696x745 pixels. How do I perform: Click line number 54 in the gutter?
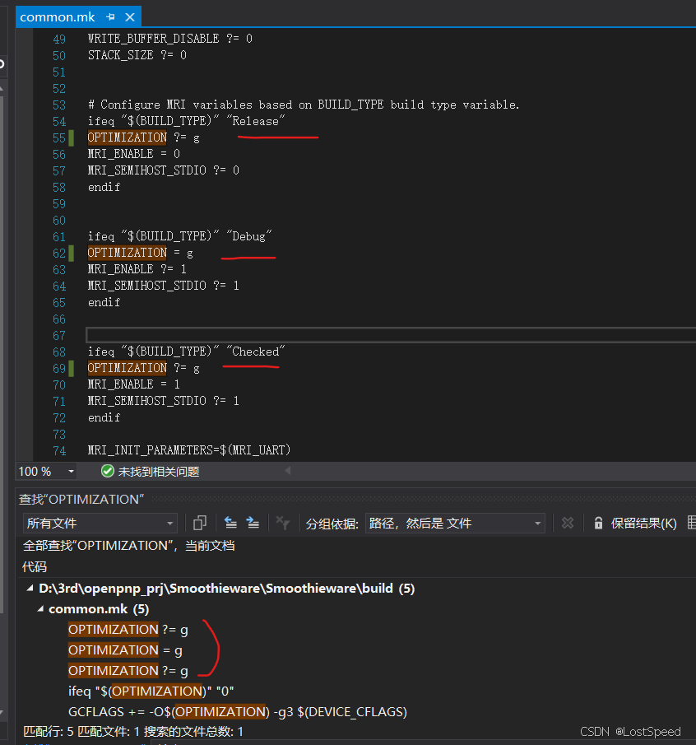[x=59, y=122]
